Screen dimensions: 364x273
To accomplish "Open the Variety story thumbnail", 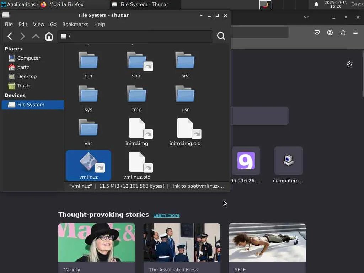I will [x=97, y=242].
